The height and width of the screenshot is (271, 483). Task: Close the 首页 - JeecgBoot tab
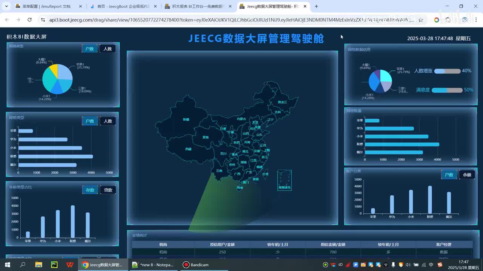point(155,6)
